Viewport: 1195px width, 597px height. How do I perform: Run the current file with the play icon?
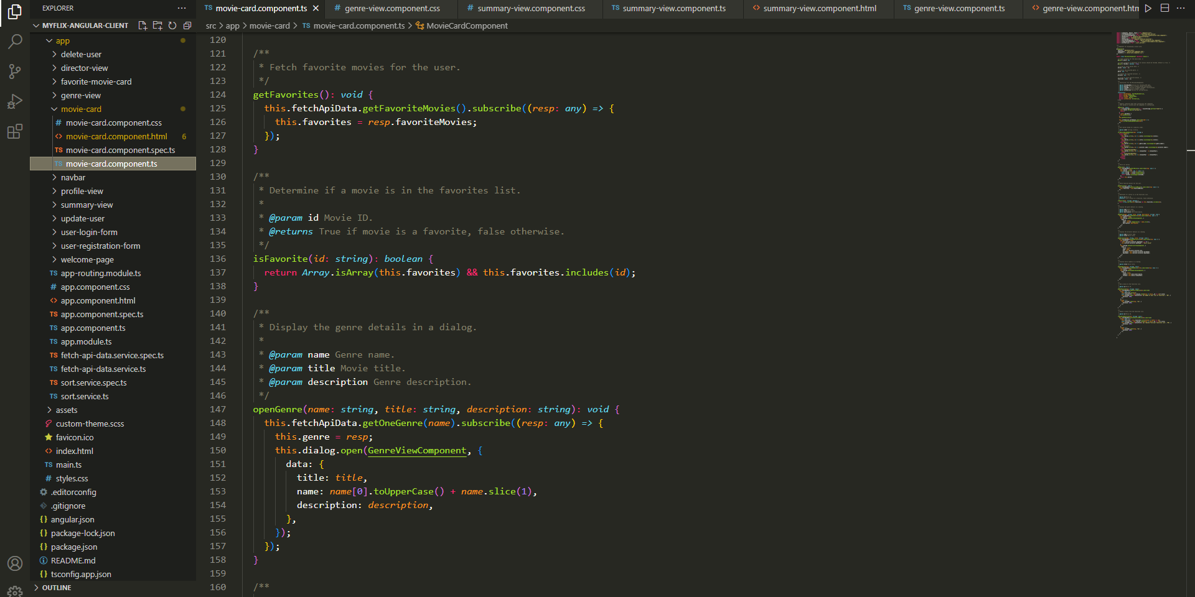(1148, 8)
